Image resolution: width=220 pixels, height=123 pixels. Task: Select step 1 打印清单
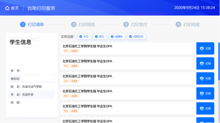32,25
